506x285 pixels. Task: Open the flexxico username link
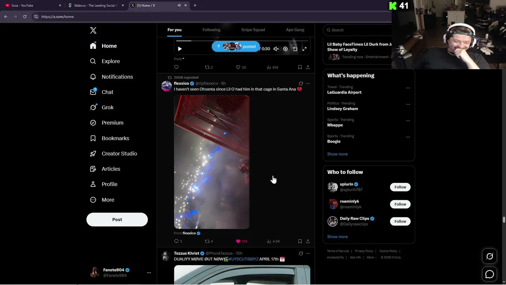click(181, 84)
